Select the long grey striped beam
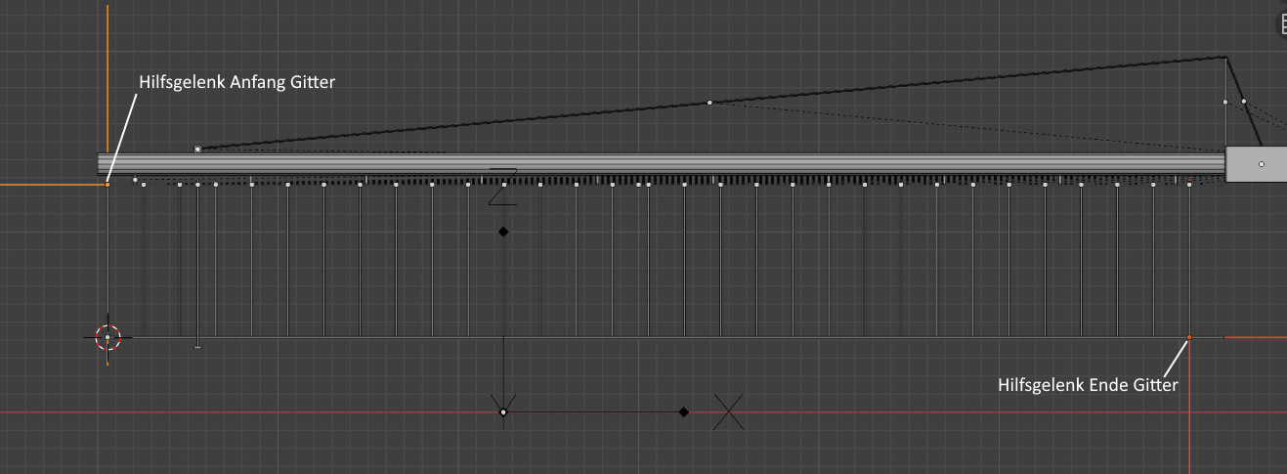The width and height of the screenshot is (1287, 474). tap(662, 164)
